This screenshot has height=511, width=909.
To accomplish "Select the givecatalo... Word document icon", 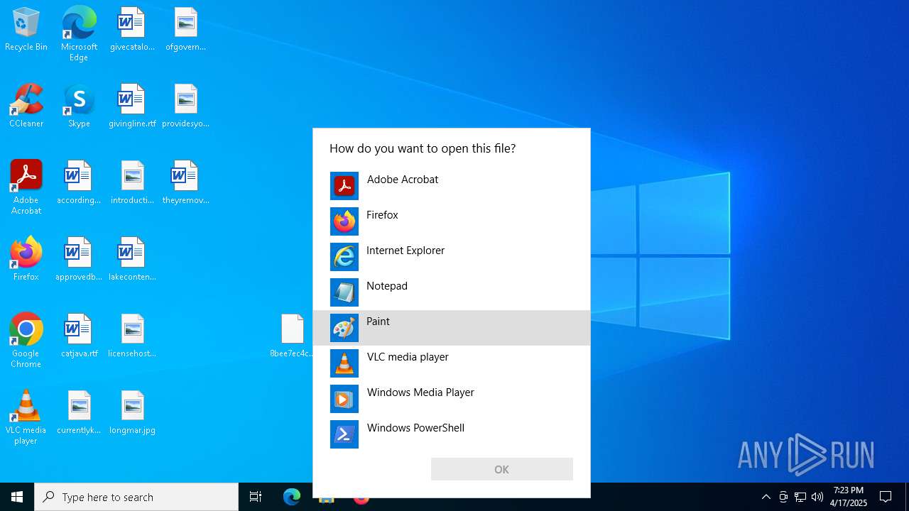I will pos(132,30).
